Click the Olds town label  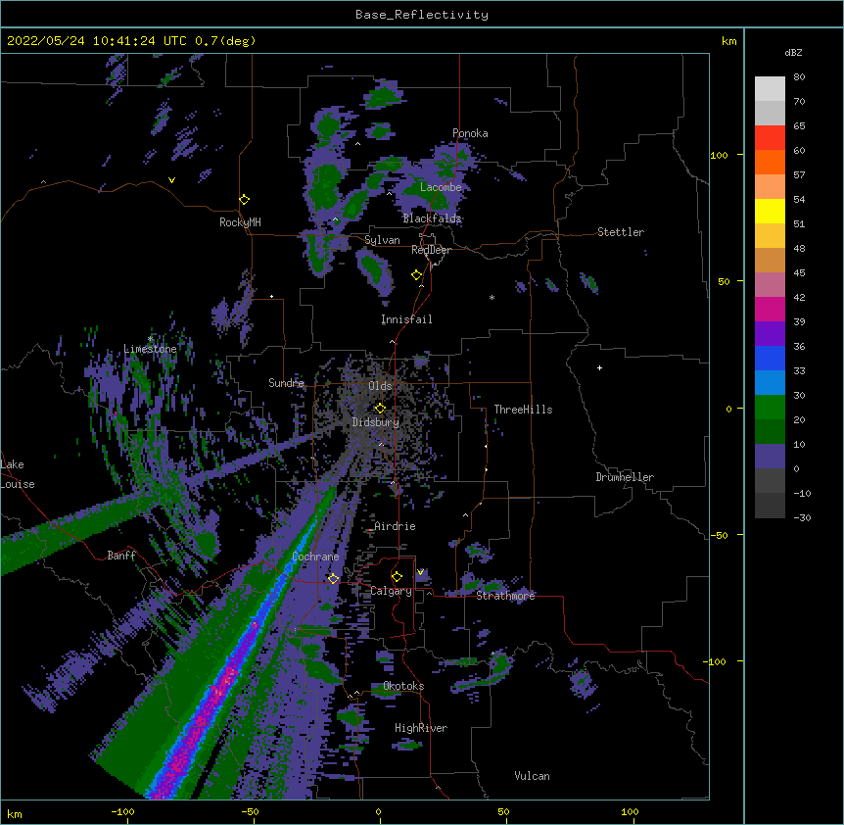[380, 386]
